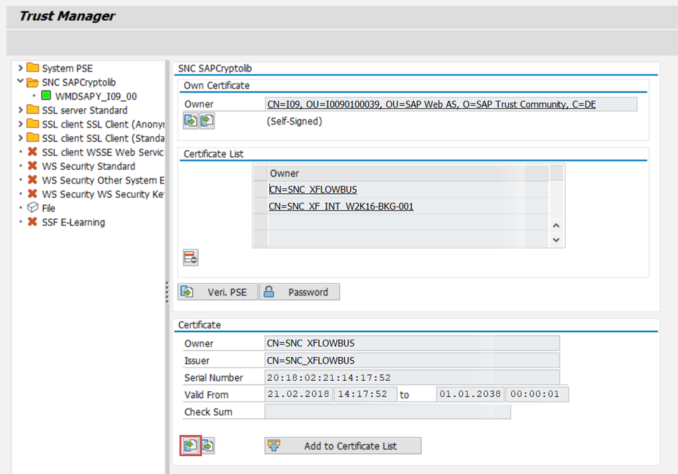Click the Export certificate icon beside Import

[208, 446]
